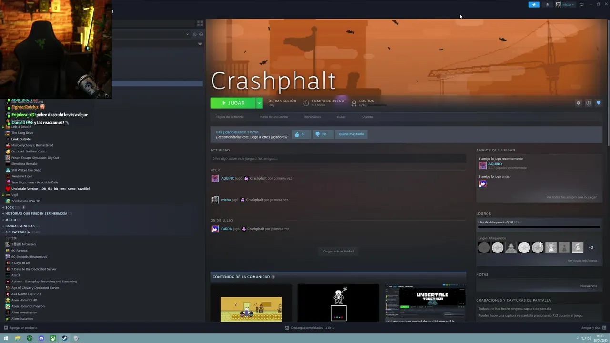Open the notifications bell
Screen dimensions: 610x343
(x=547, y=5)
